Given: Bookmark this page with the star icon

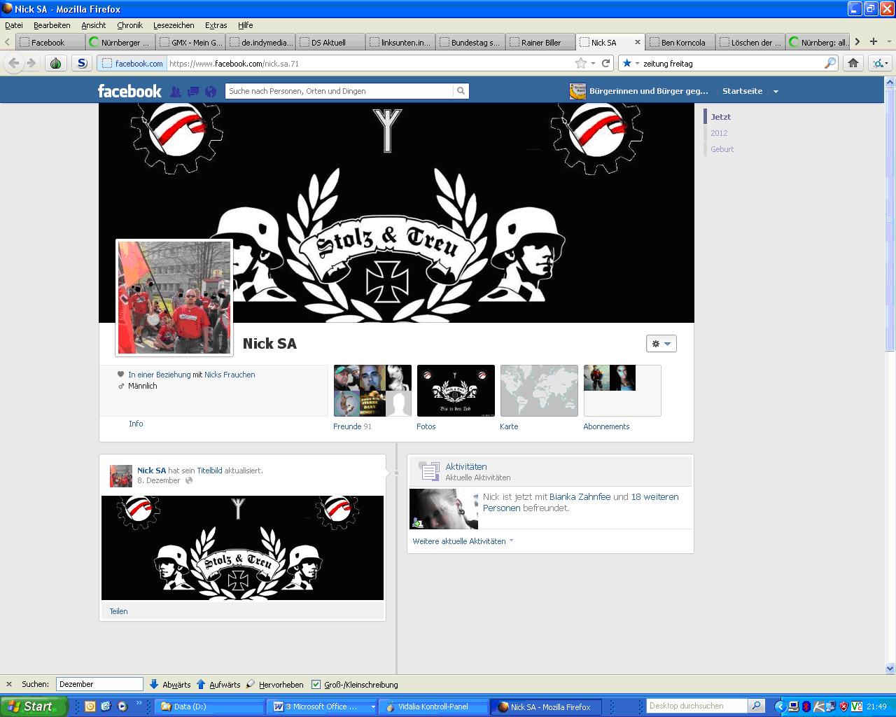Looking at the screenshot, I should click(580, 63).
